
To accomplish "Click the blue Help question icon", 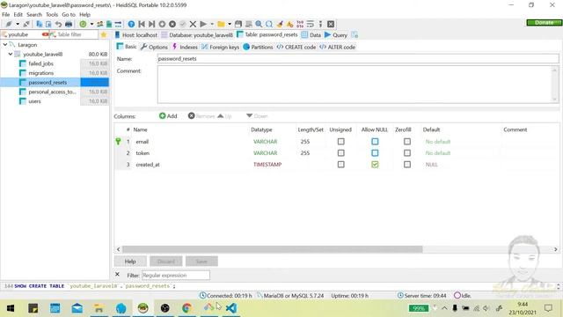I will (131, 24).
